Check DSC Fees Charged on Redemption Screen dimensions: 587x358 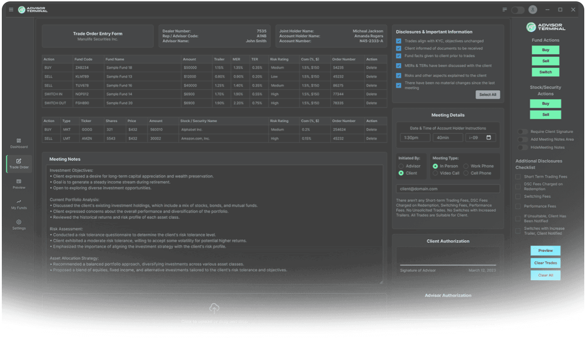[x=518, y=187]
